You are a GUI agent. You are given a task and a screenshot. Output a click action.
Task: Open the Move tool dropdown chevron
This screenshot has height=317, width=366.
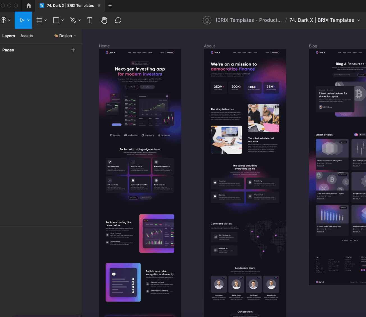(x=28, y=20)
